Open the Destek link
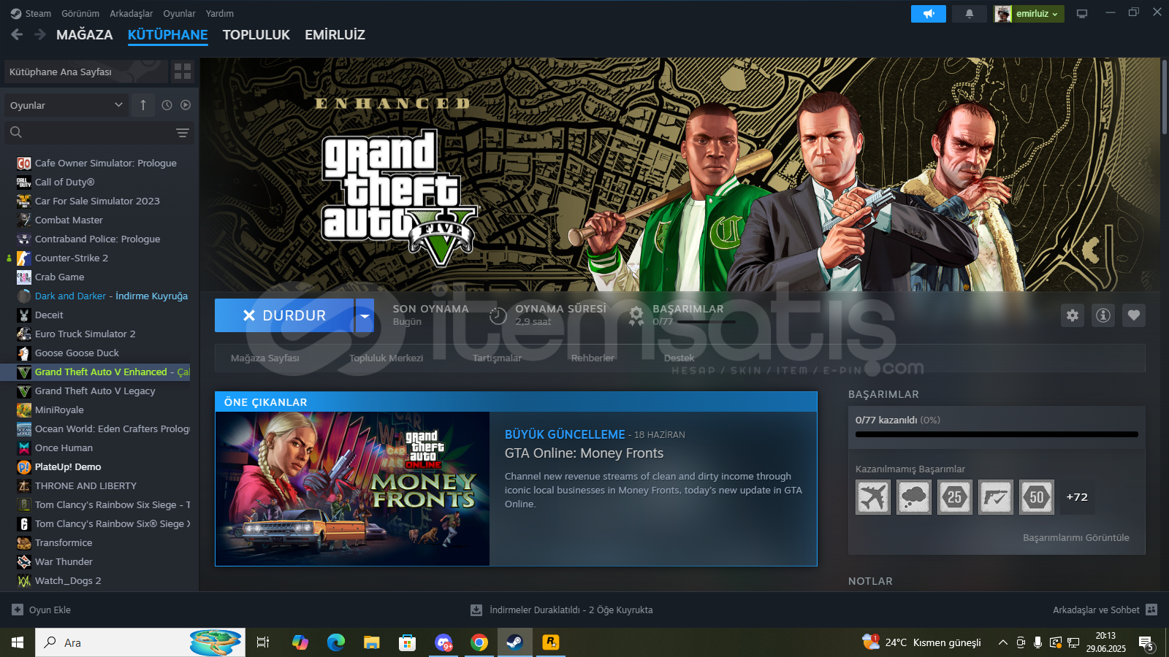The width and height of the screenshot is (1169, 657). 679,358
